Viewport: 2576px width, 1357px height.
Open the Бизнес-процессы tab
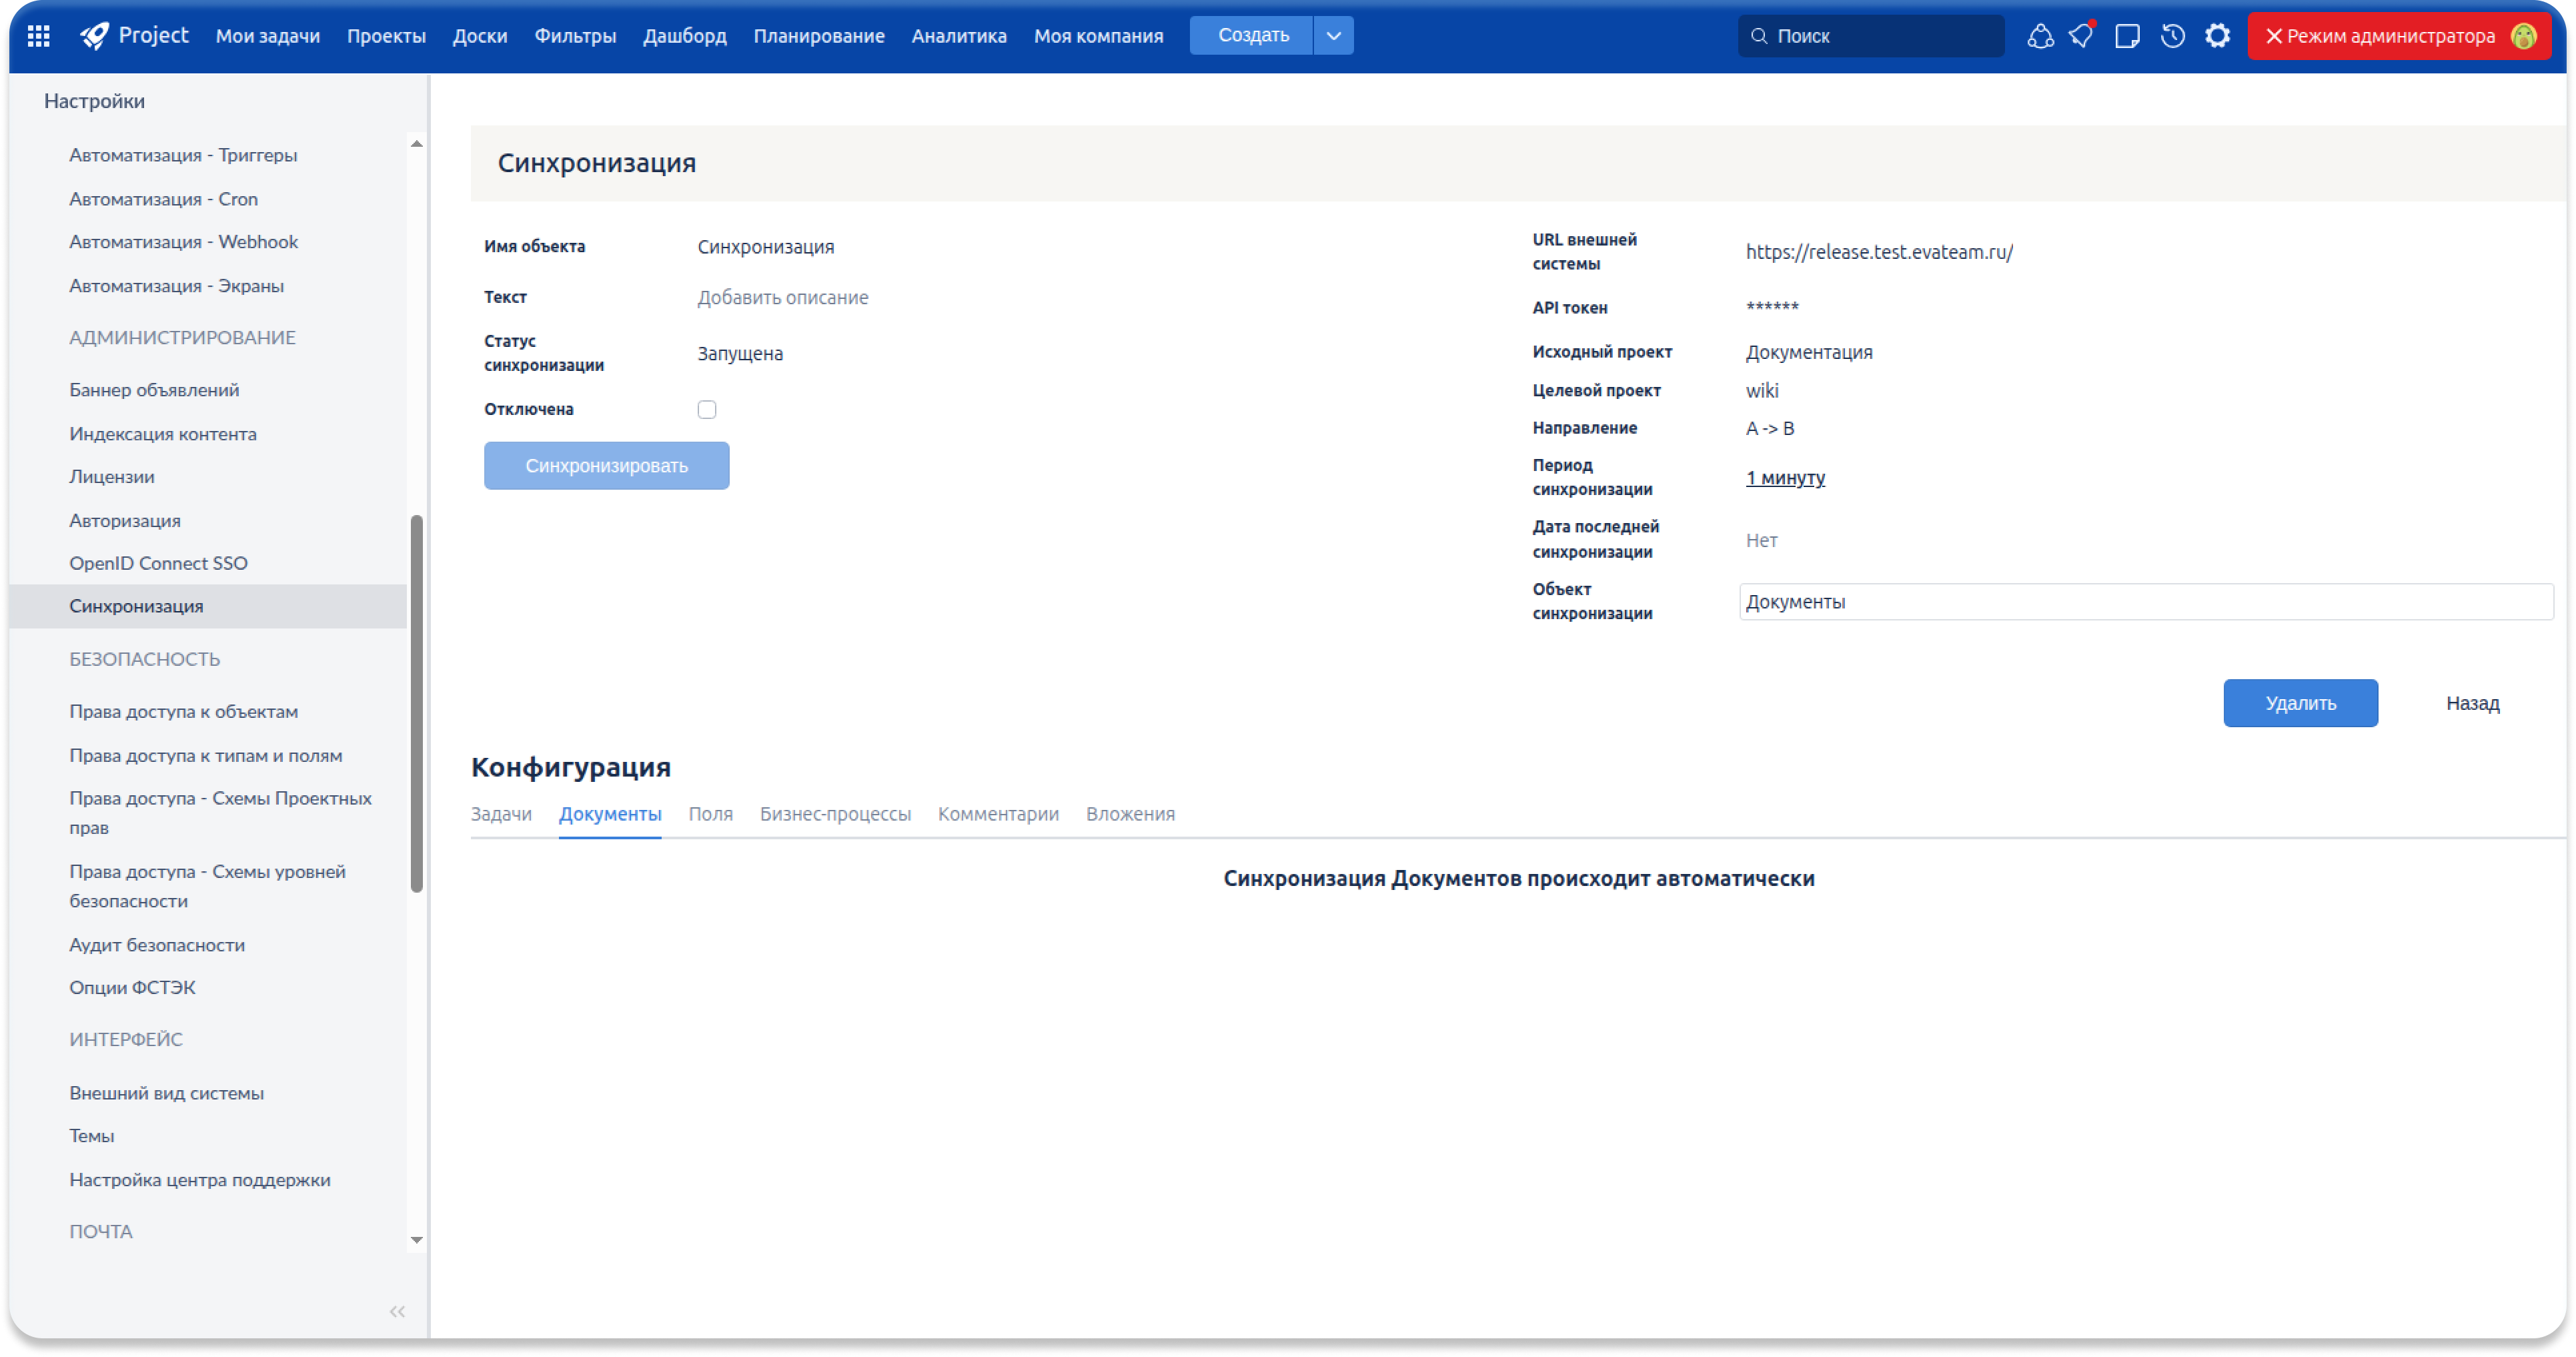835,814
